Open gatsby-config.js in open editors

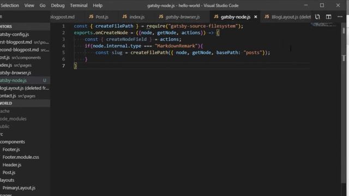25,34
